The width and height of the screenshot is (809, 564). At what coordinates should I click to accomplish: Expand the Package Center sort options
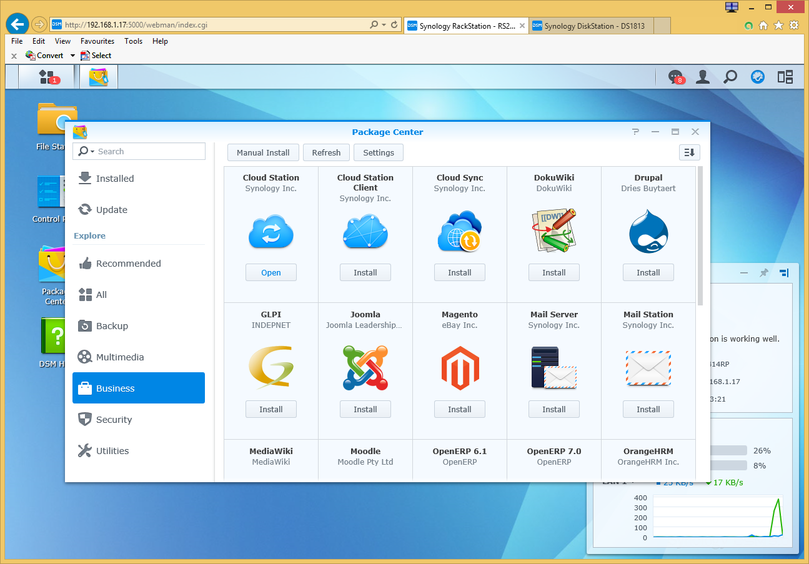click(x=689, y=152)
